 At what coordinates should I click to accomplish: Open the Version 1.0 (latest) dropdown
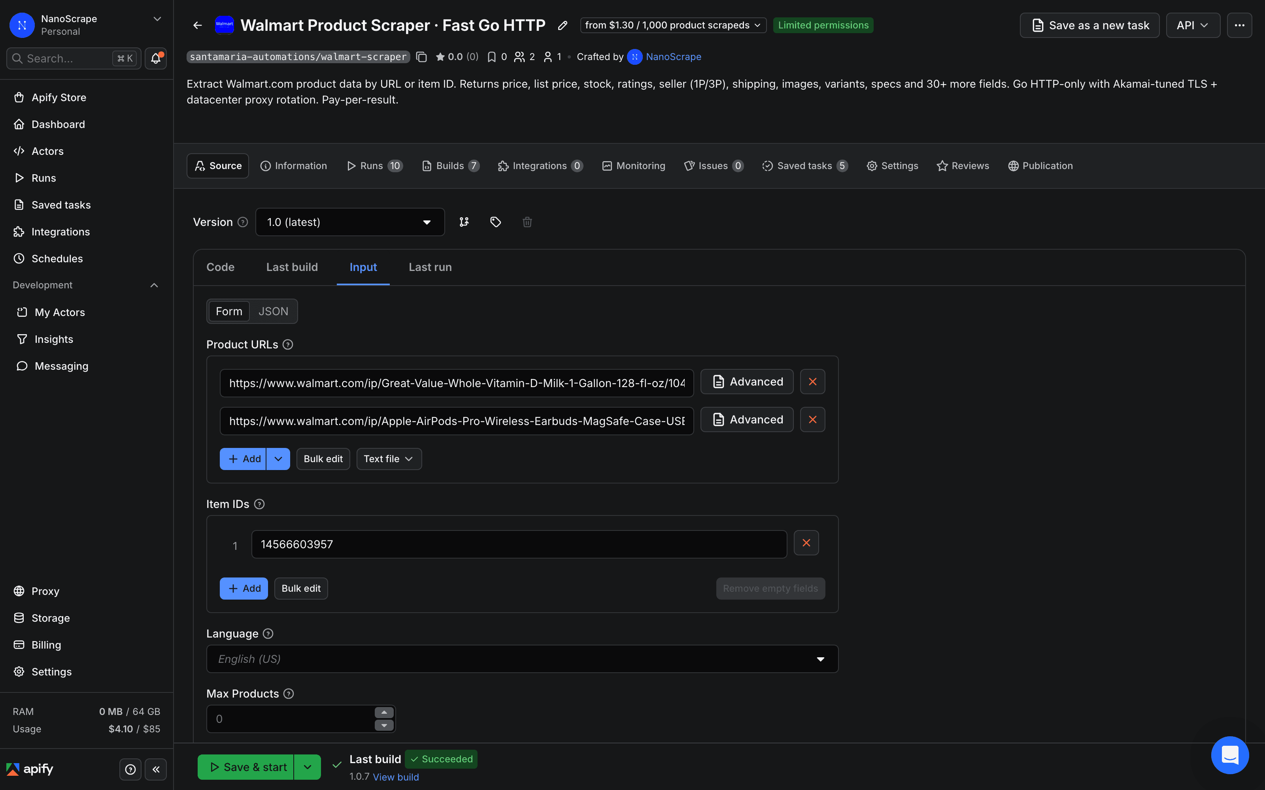[x=350, y=222]
